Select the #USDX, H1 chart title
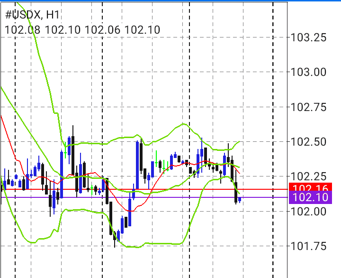The width and height of the screenshot is (341, 278). tap(32, 15)
